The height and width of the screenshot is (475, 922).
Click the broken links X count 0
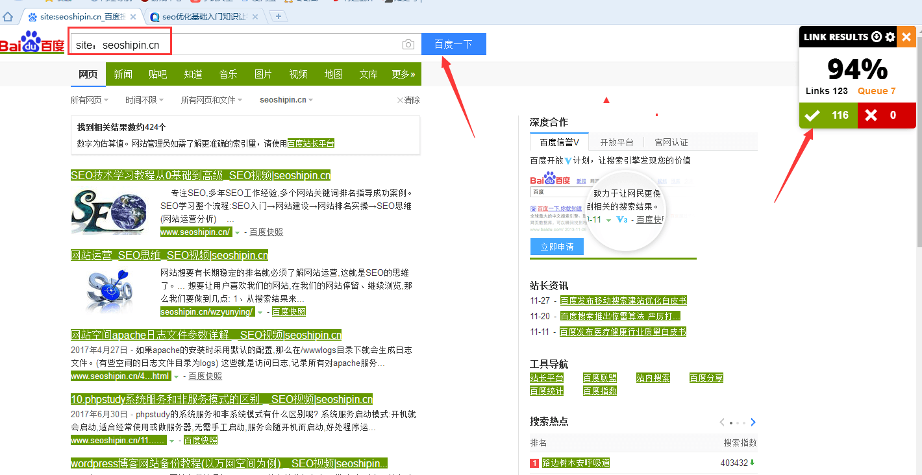click(x=887, y=116)
